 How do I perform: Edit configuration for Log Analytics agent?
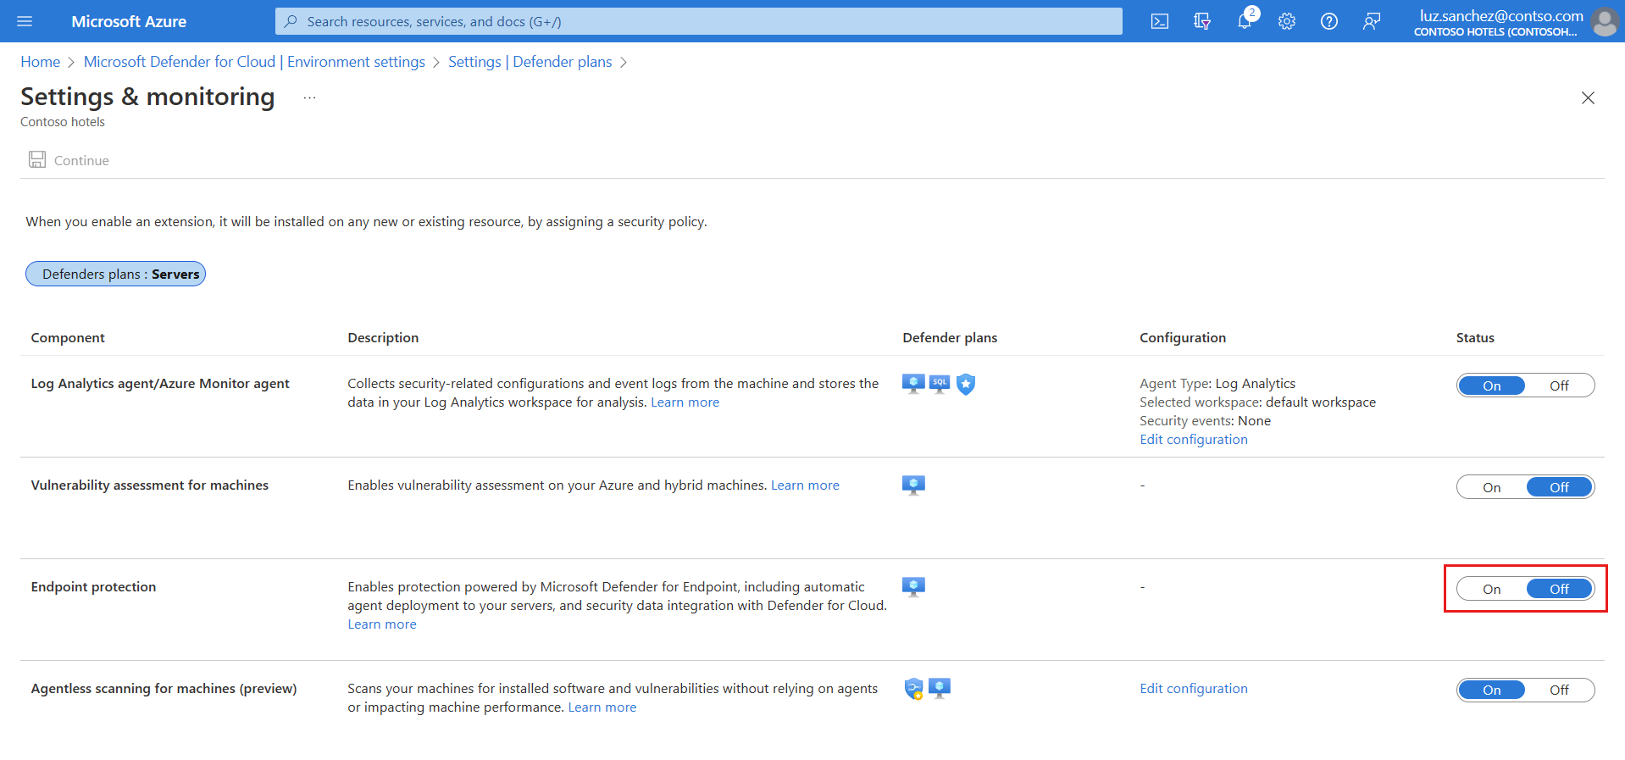click(x=1193, y=440)
